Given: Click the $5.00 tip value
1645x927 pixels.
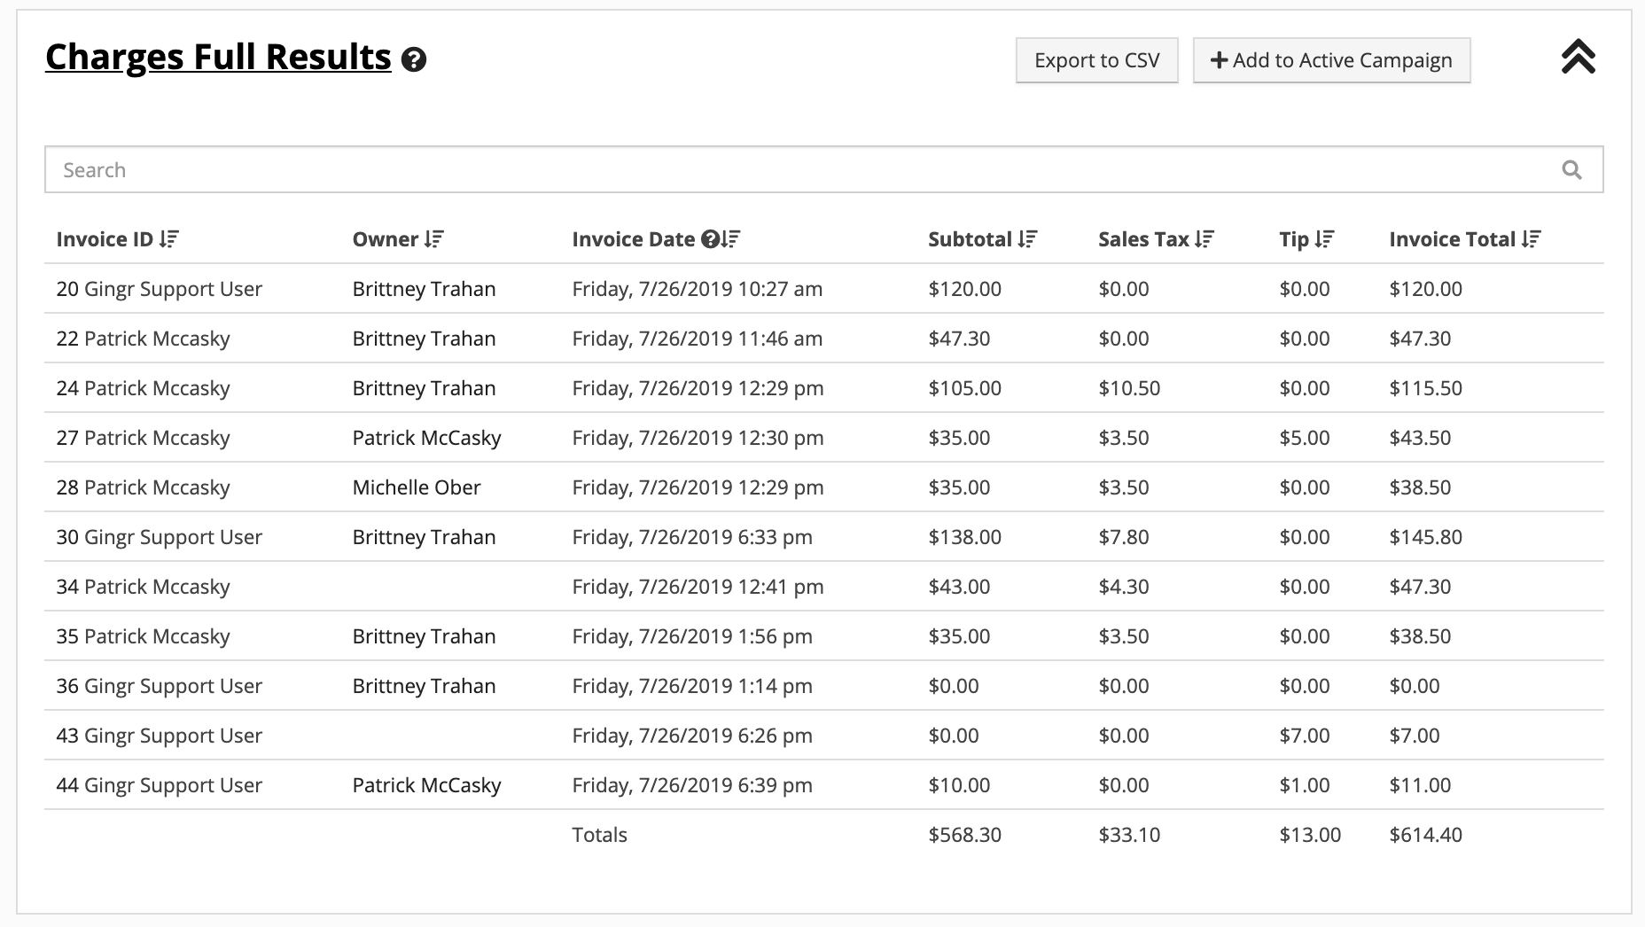Looking at the screenshot, I should tap(1305, 438).
